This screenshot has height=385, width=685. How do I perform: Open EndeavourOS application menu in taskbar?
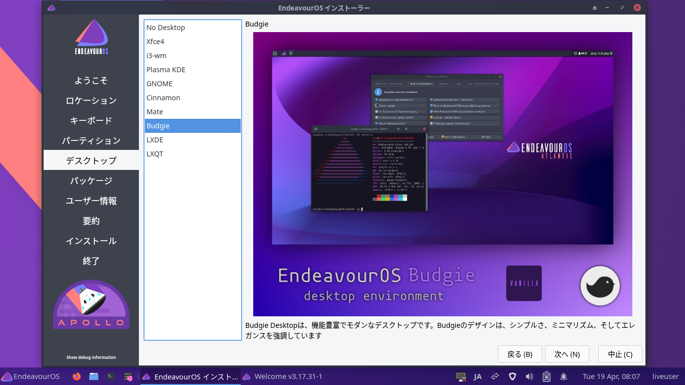(x=31, y=376)
